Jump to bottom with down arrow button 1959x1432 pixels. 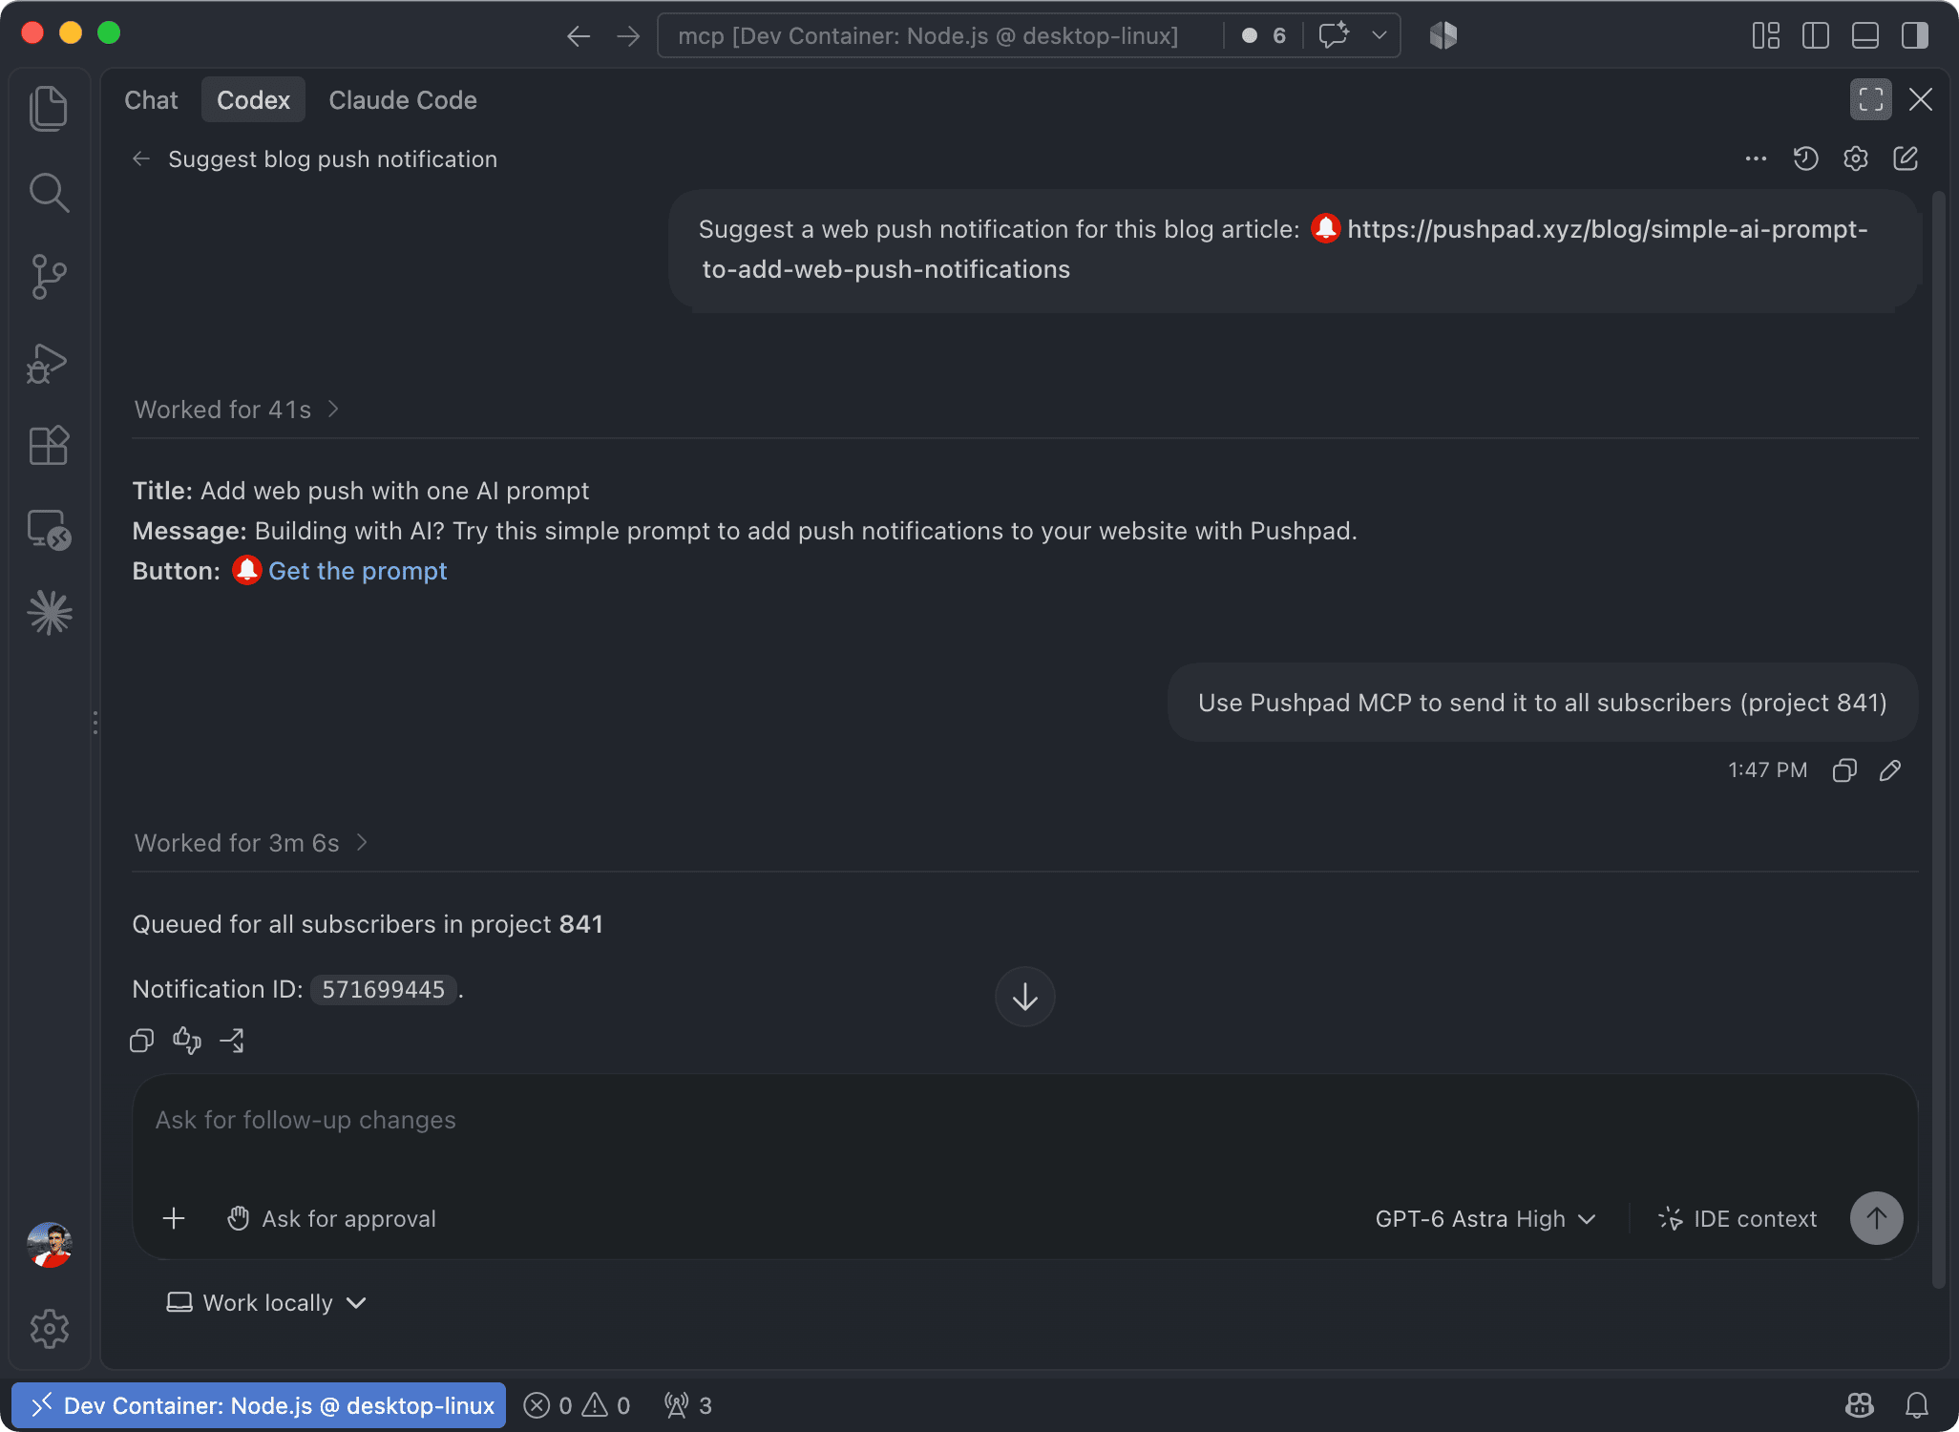[1024, 997]
